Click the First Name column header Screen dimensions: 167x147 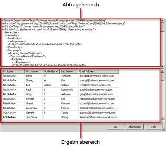[33, 71]
